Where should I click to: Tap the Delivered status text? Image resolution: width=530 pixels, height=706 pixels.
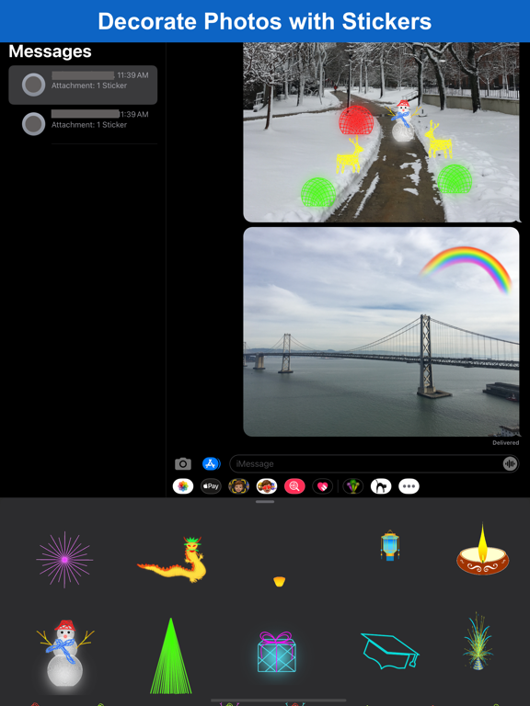pyautogui.click(x=506, y=442)
